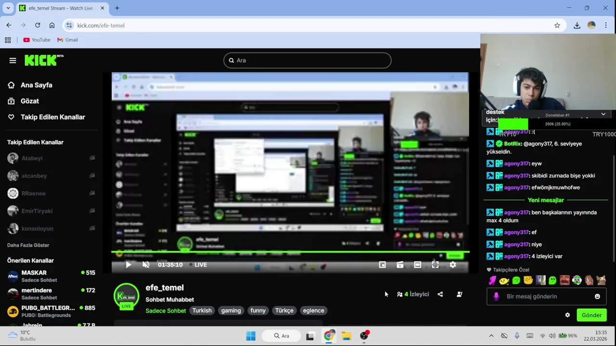
Task: Open the Gözat browse page
Action: [x=23, y=101]
